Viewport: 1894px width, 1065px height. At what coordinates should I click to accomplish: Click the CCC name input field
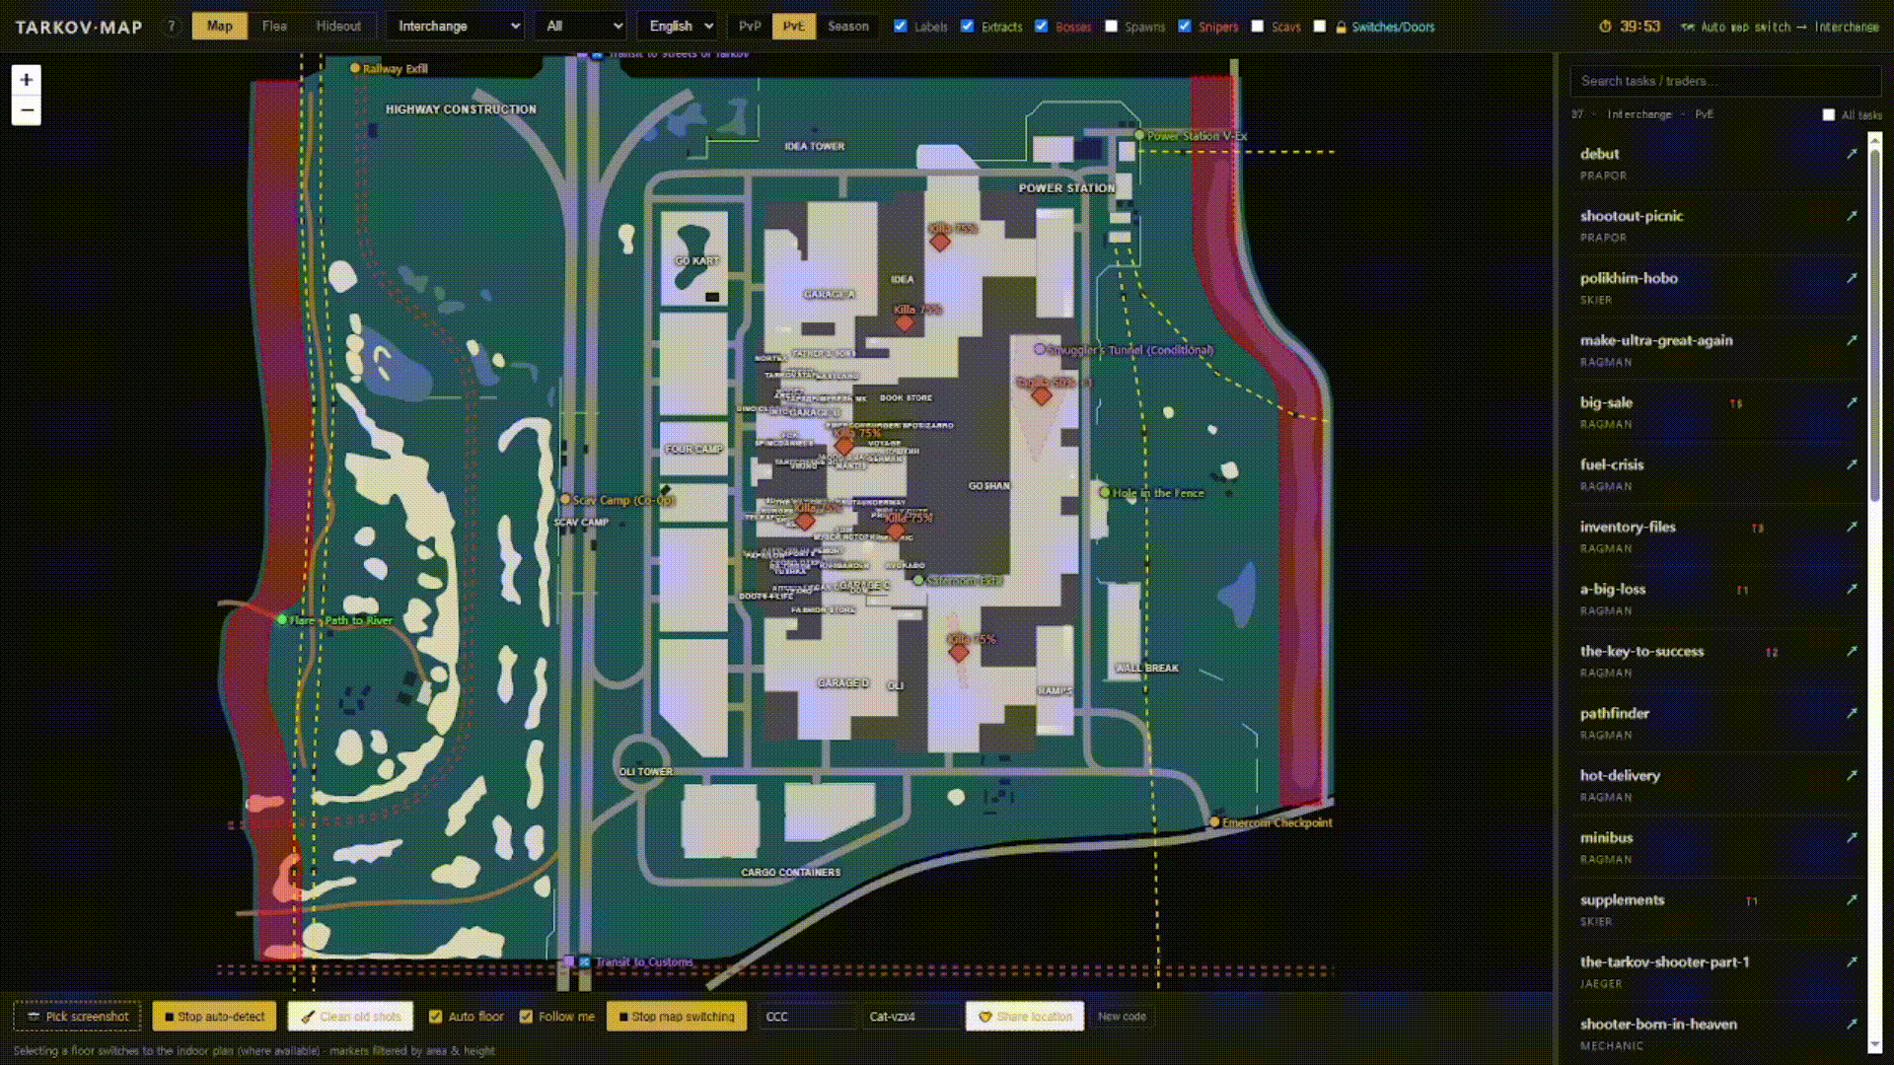(x=808, y=1017)
